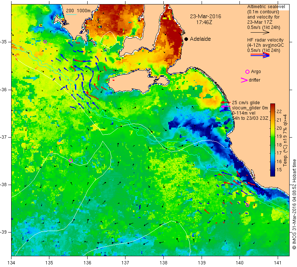Click the '17:46Z' time text

[x=204, y=22]
